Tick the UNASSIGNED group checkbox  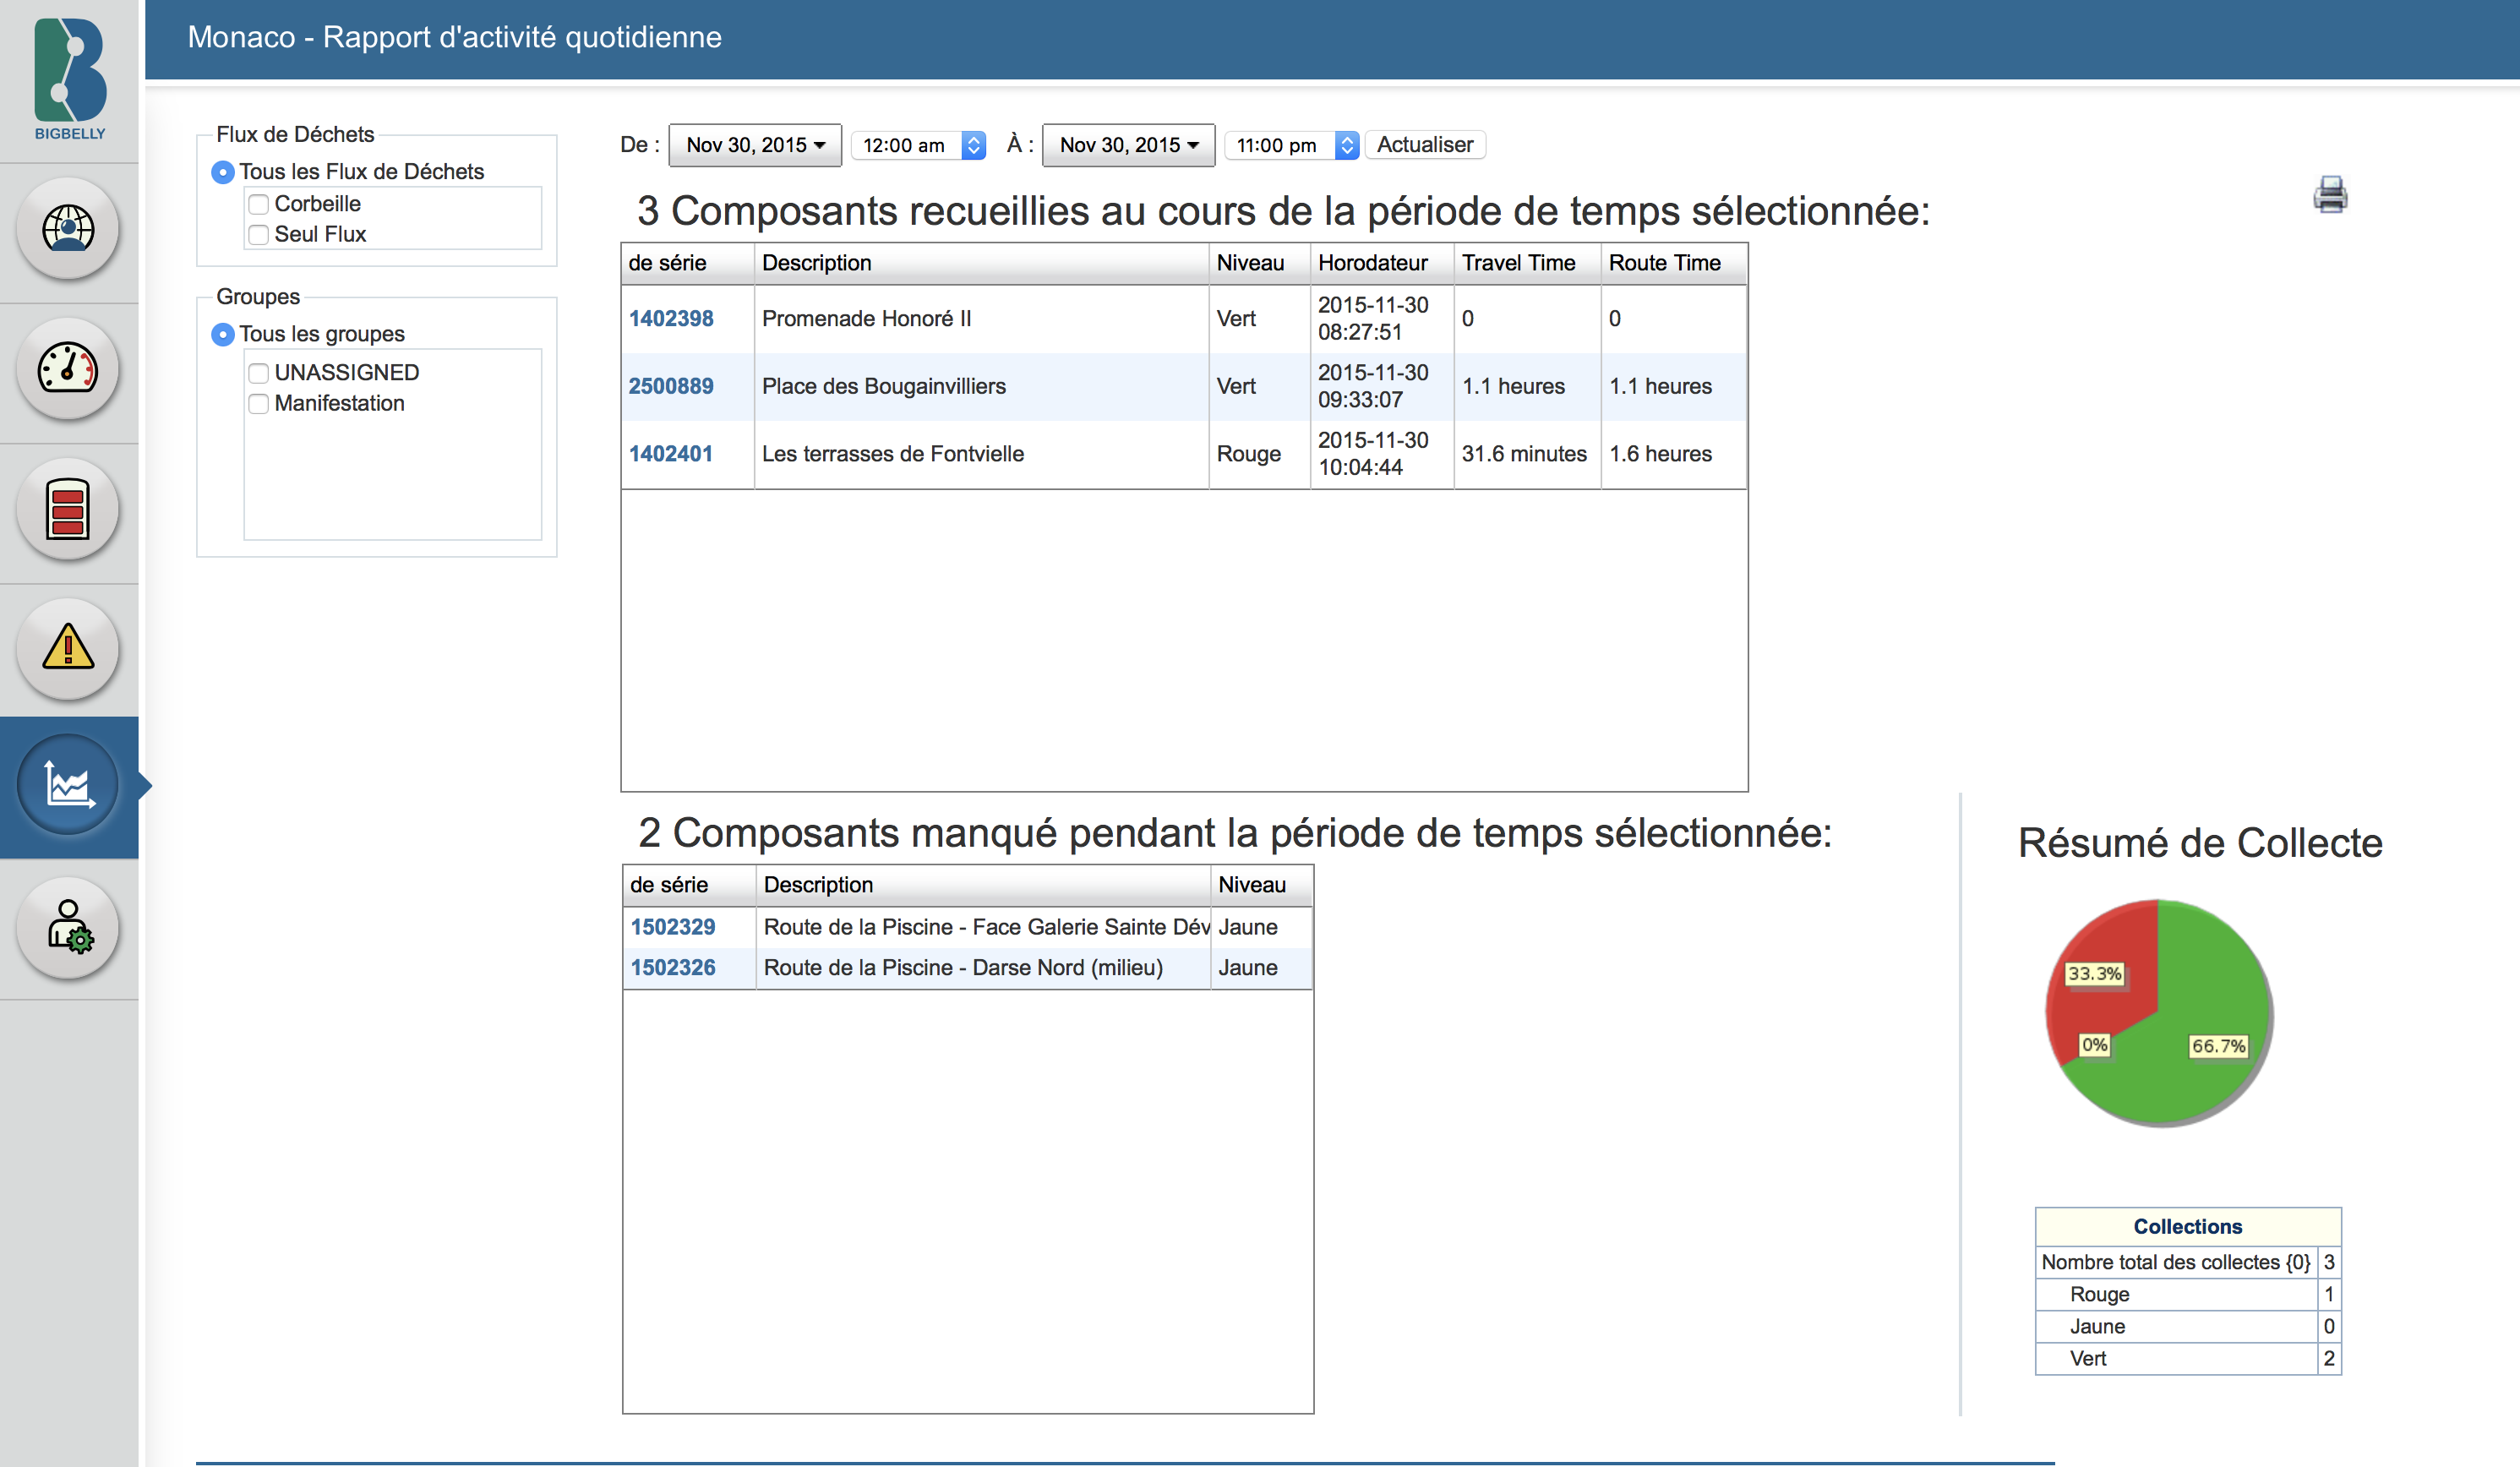click(259, 373)
